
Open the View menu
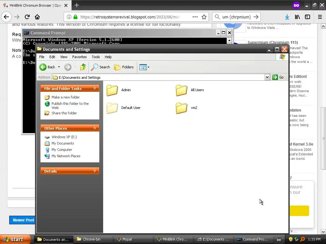point(64,57)
